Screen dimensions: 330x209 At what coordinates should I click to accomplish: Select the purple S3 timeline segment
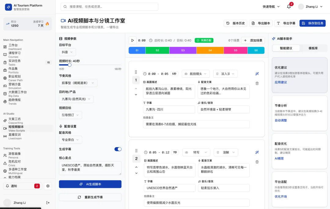click(x=183, y=50)
